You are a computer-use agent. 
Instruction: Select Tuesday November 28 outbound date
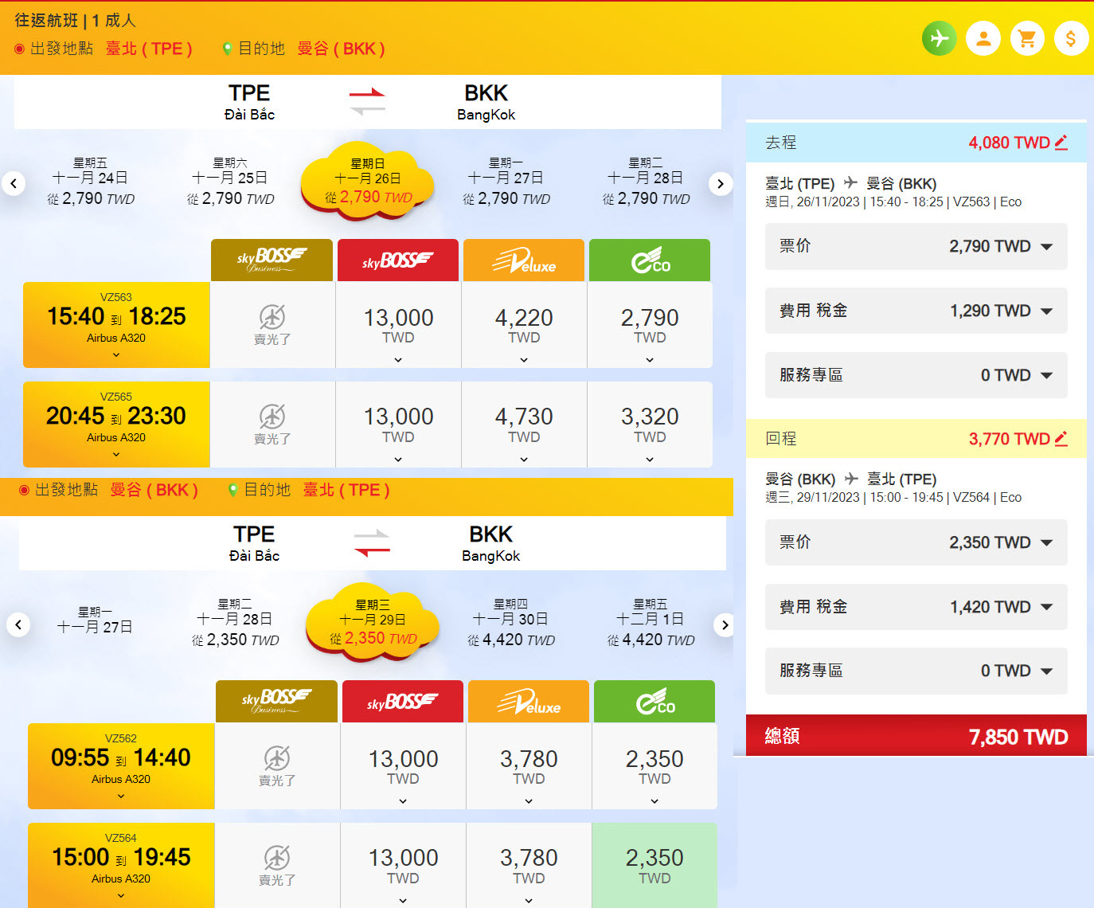point(646,182)
